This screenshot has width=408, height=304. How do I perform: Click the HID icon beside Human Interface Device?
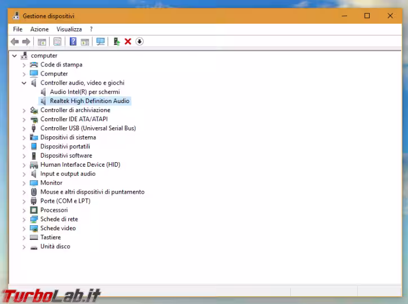[34, 165]
